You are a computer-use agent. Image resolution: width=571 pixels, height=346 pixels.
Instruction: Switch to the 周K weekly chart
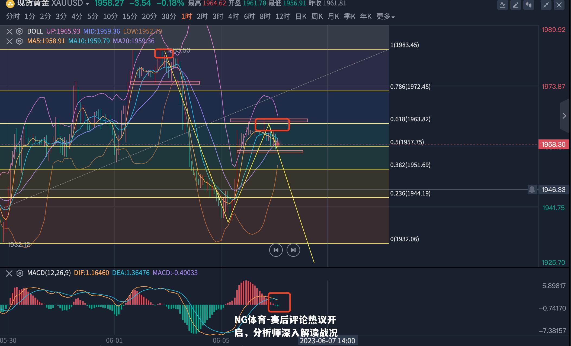317,17
